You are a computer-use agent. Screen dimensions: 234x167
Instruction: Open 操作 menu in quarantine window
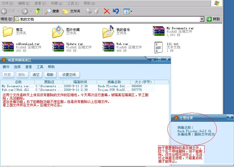coord(6,67)
